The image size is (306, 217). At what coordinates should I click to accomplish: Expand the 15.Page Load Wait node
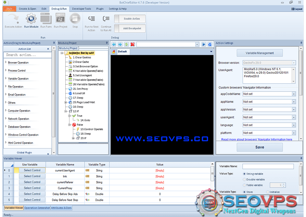tap(66, 102)
